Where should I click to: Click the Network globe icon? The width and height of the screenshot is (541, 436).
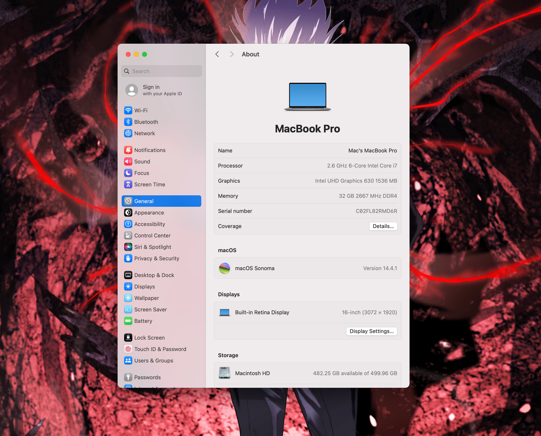point(128,133)
